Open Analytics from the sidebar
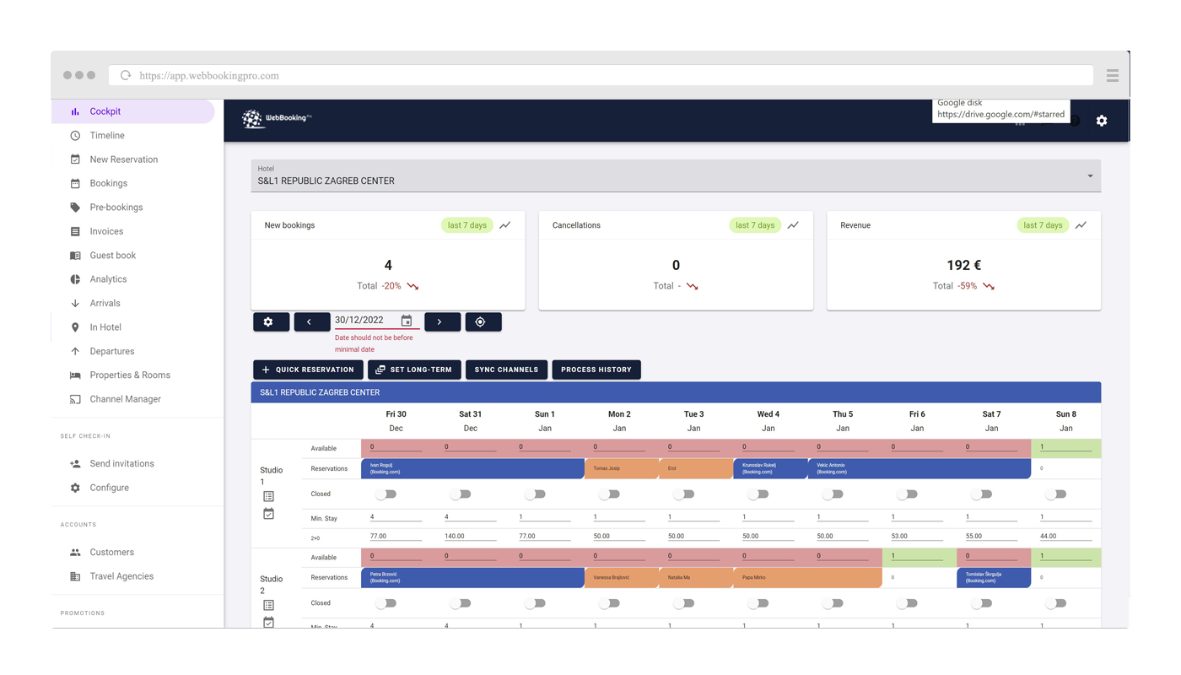This screenshot has width=1181, height=675. pos(108,279)
